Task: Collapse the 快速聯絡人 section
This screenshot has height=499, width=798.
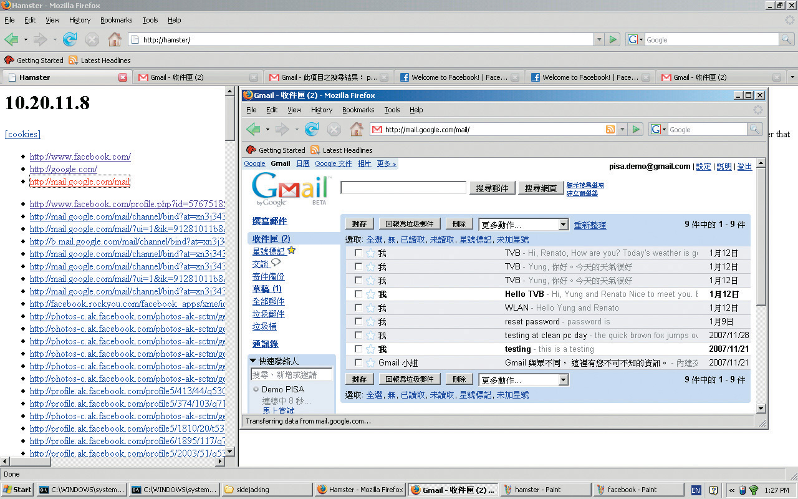Action: [252, 361]
